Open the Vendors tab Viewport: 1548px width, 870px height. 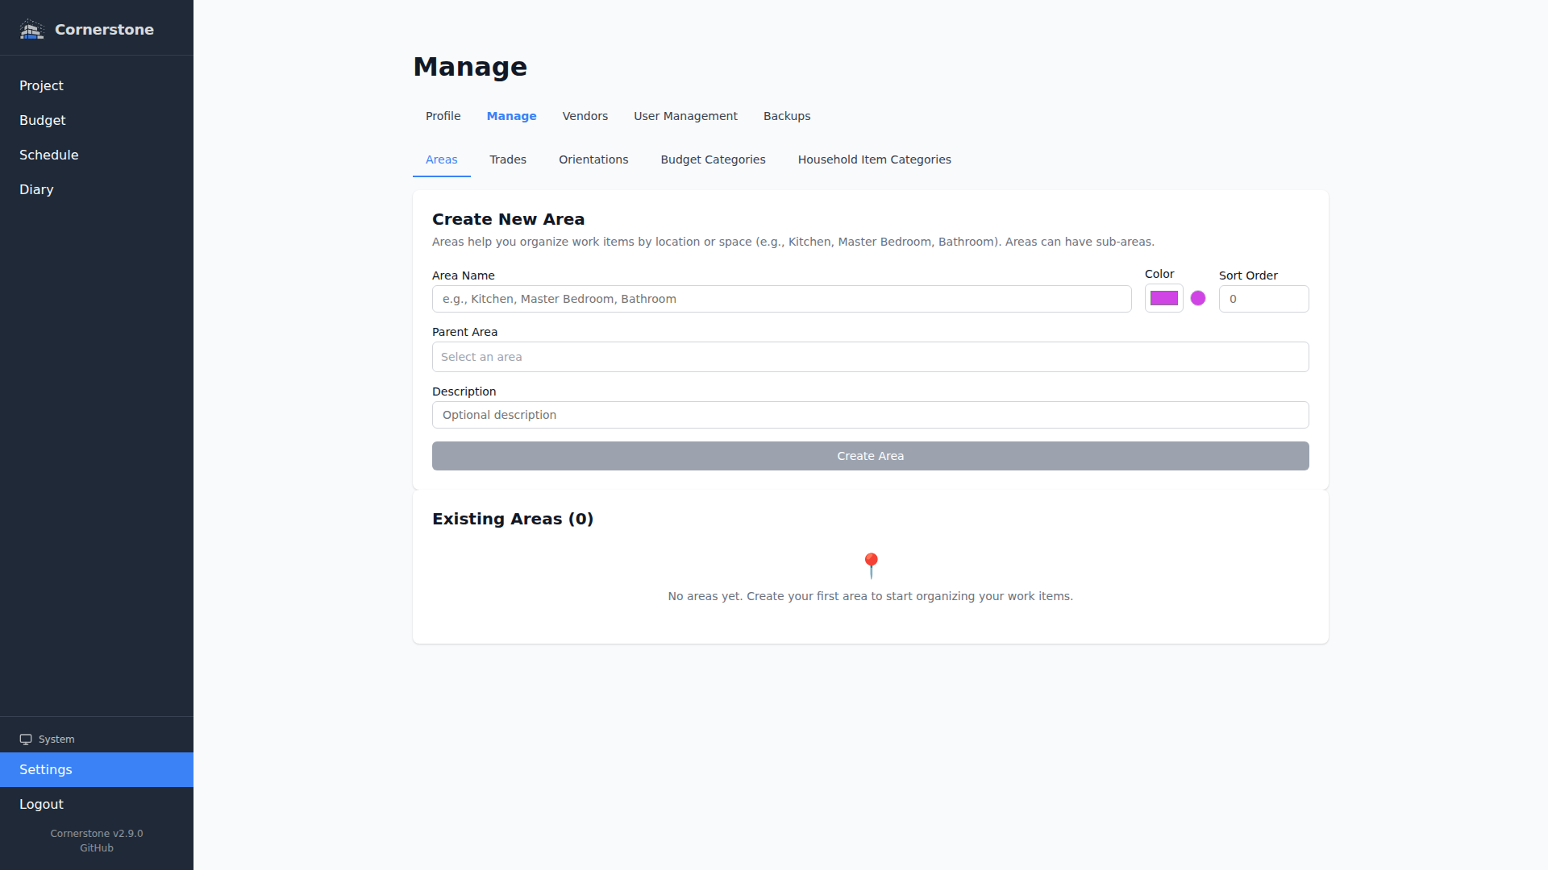coord(585,116)
